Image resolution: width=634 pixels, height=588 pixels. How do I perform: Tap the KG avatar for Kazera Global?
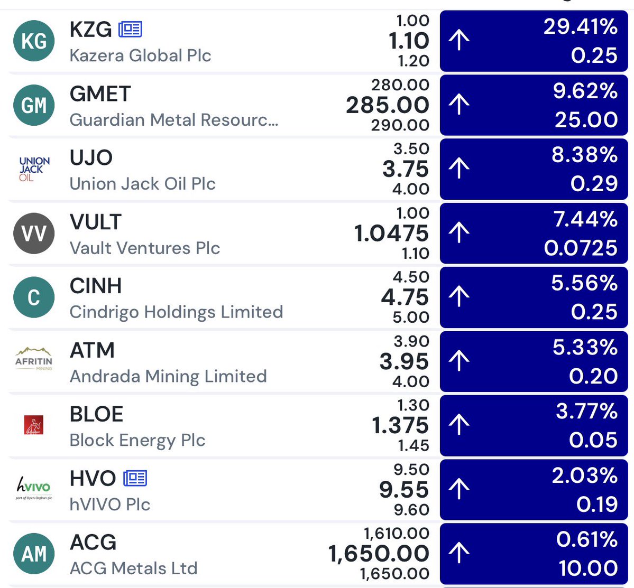[34, 41]
